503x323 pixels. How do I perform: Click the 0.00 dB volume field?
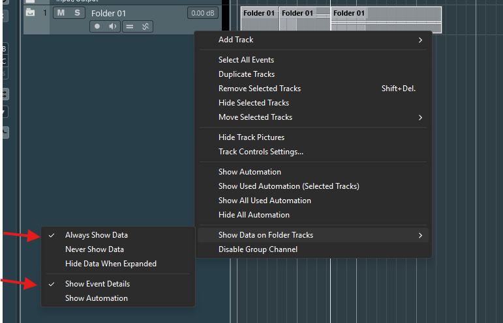pyautogui.click(x=203, y=13)
